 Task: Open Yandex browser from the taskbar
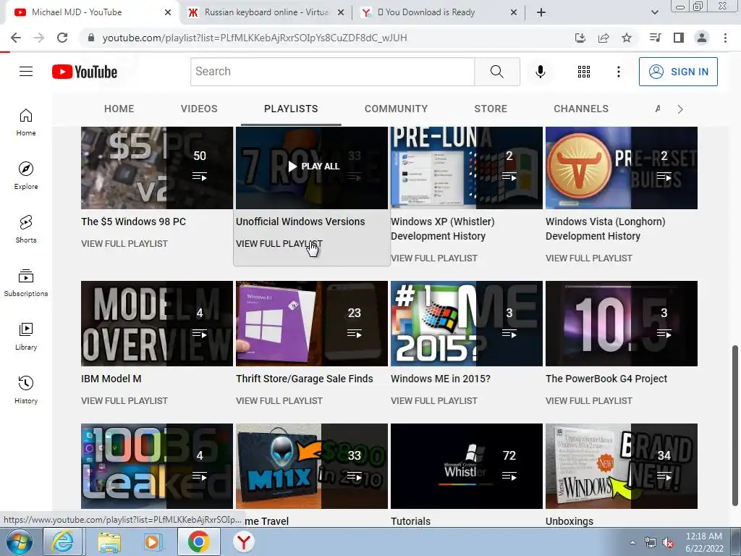(x=243, y=542)
